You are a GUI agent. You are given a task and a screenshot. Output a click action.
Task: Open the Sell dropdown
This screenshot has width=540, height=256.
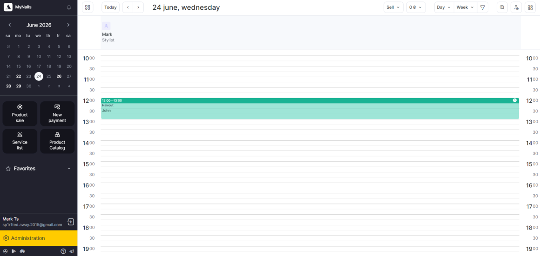pos(393,7)
